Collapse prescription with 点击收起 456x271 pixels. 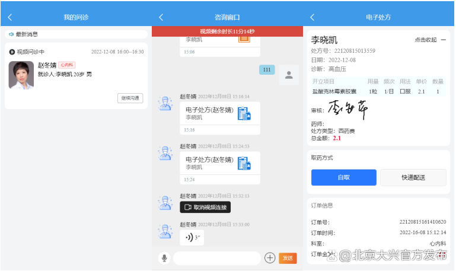[430, 40]
